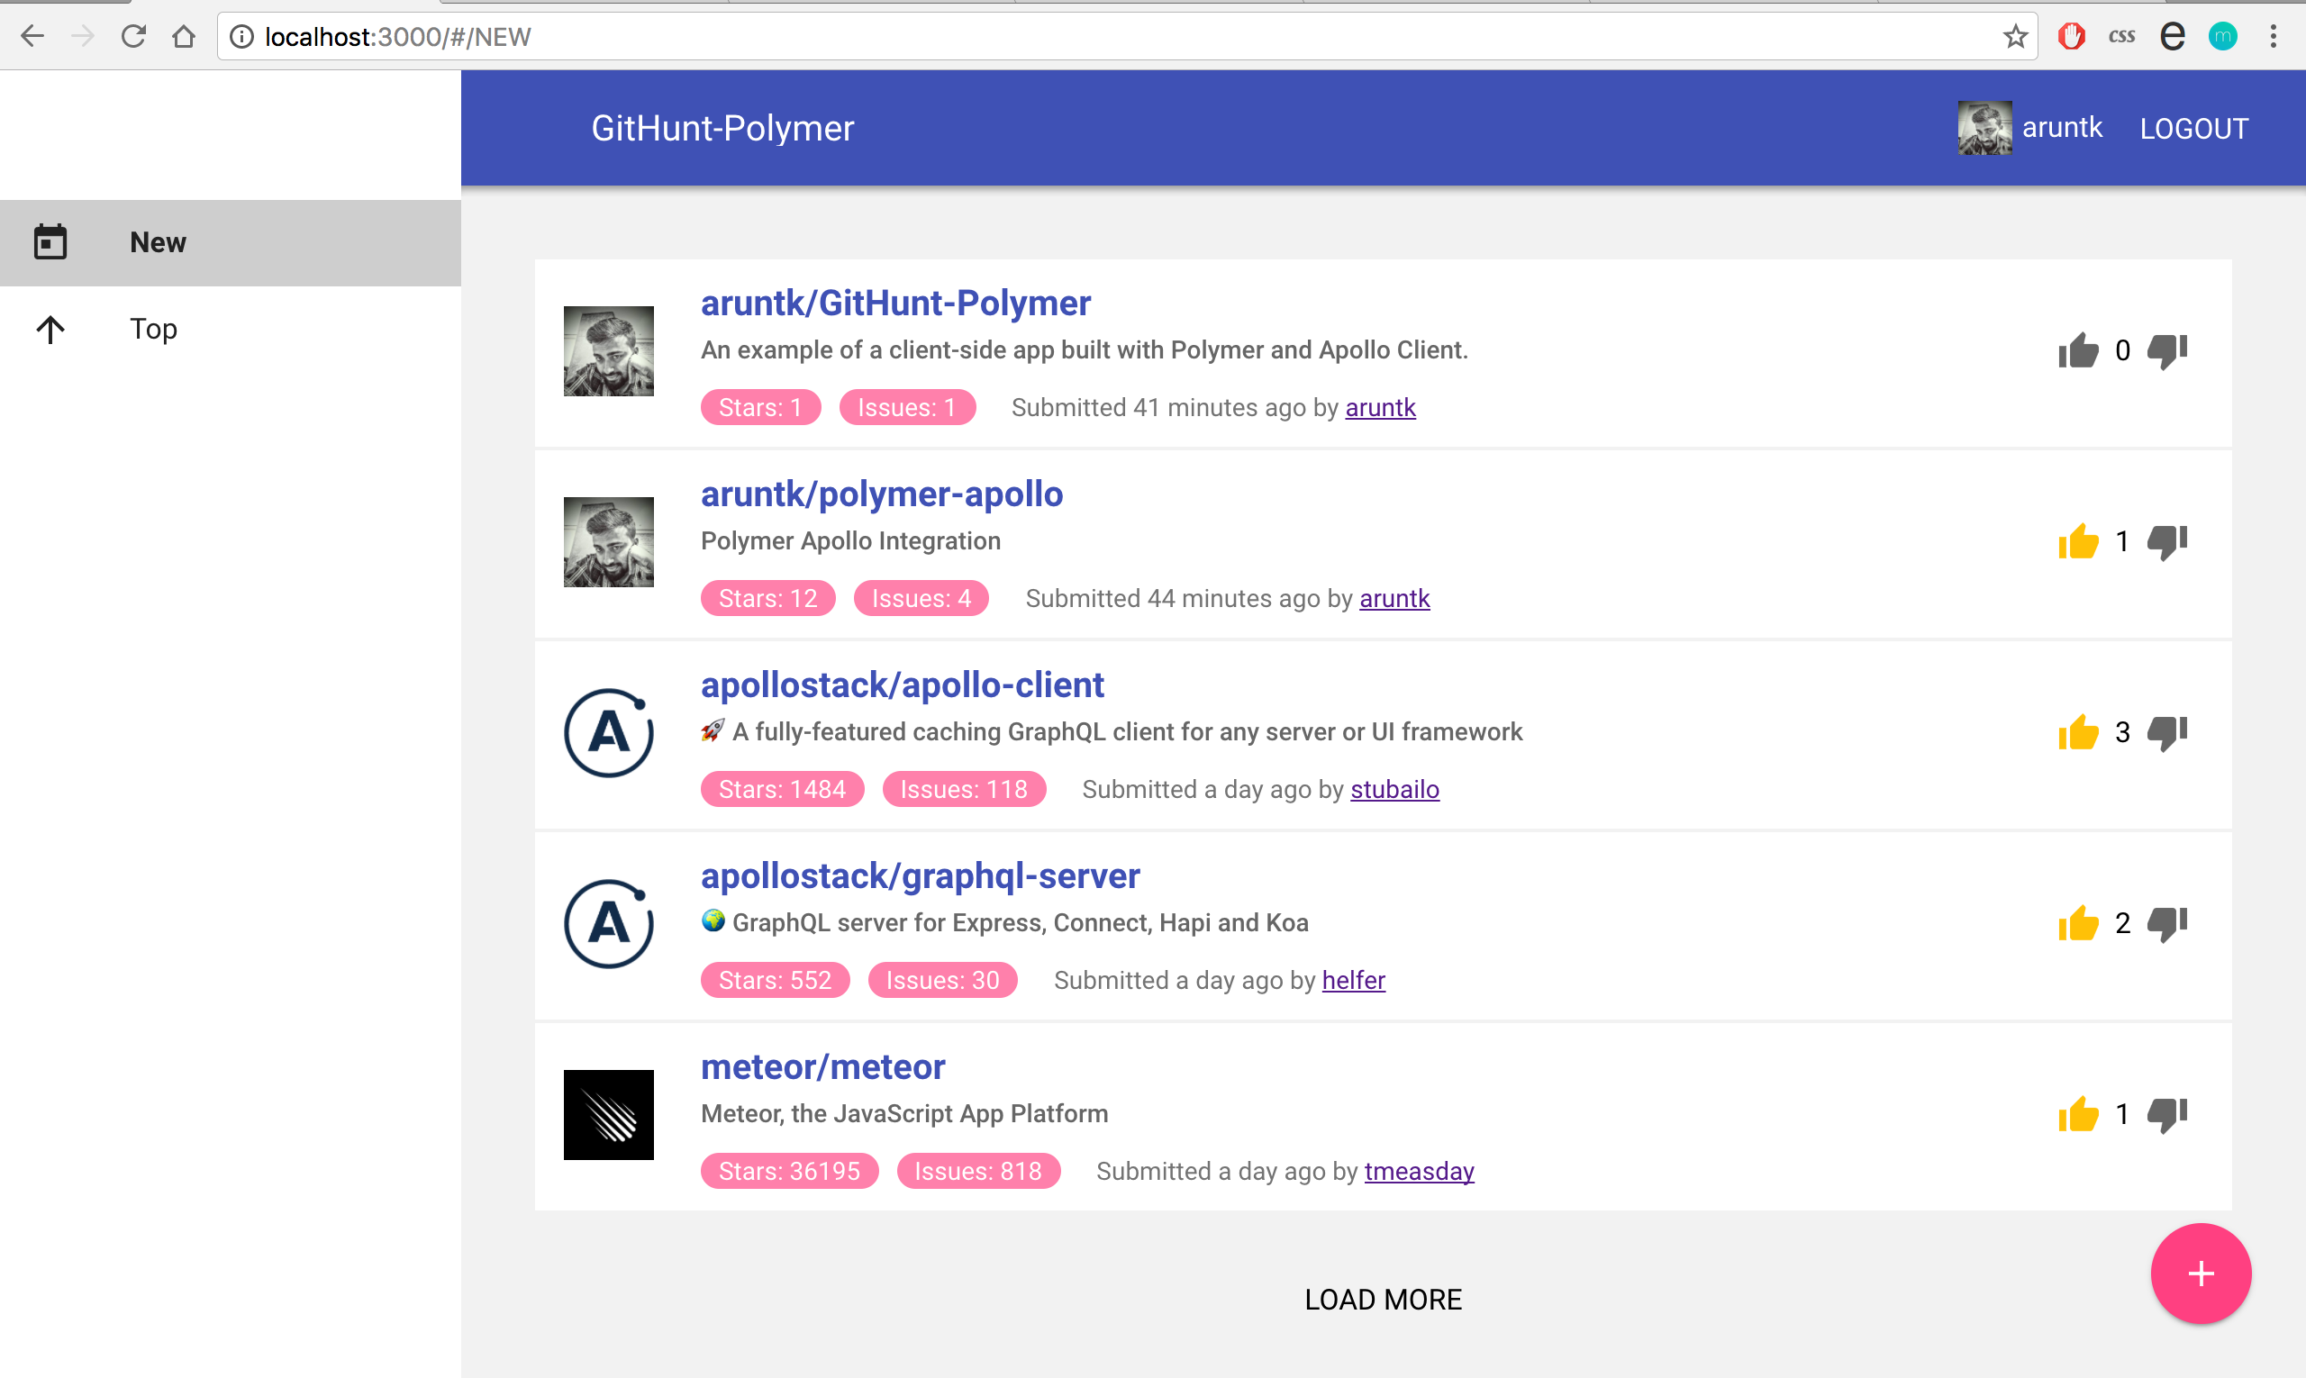The height and width of the screenshot is (1378, 2306).
Task: Open the Chrome three-dot menu
Action: 2273,37
